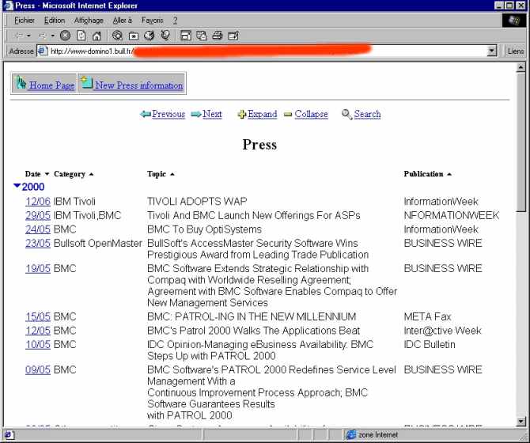Open the Favorites folder toolbar icon
The height and width of the screenshot is (443, 530).
point(134,36)
